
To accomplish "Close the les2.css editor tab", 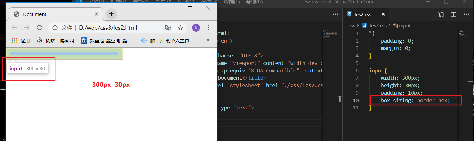I will tap(383, 14).
